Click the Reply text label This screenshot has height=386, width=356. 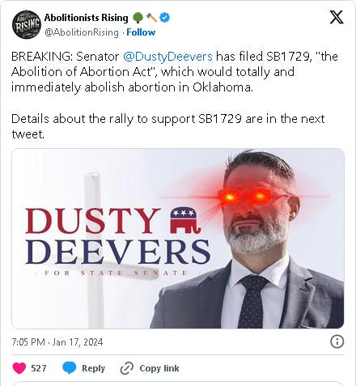pos(93,368)
